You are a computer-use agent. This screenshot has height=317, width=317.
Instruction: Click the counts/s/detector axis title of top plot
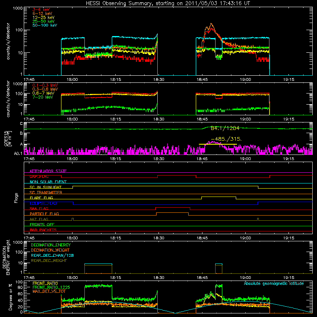click(8, 41)
